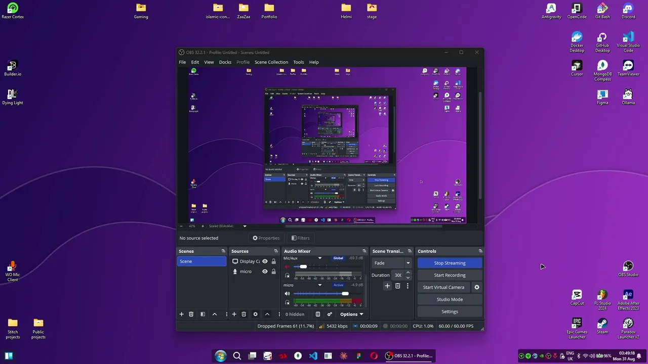Remove the selected scene with the trash icon

point(191,314)
